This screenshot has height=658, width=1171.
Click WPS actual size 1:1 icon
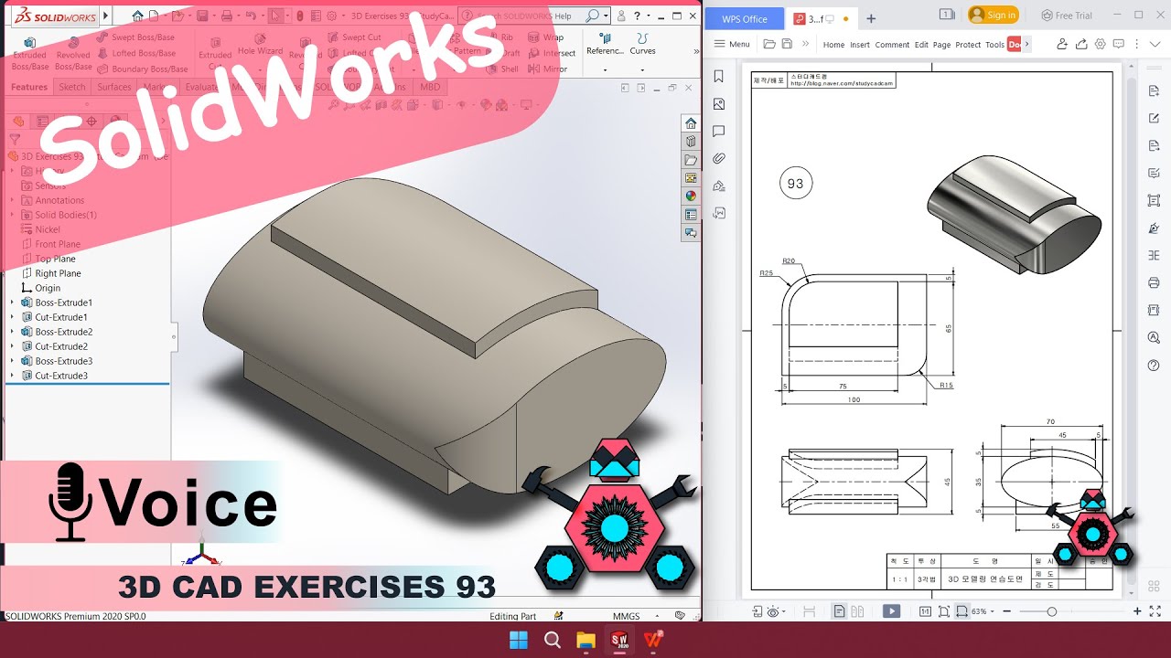coord(925,611)
